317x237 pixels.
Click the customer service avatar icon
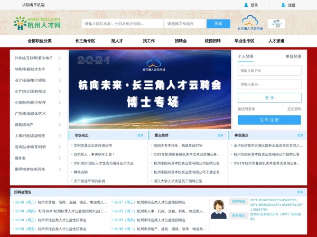tap(219, 210)
